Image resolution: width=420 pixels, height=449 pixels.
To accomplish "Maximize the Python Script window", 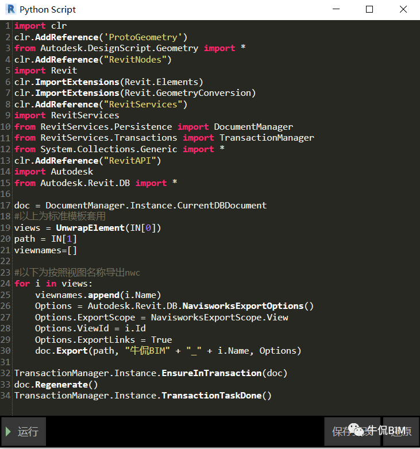I will (369, 9).
